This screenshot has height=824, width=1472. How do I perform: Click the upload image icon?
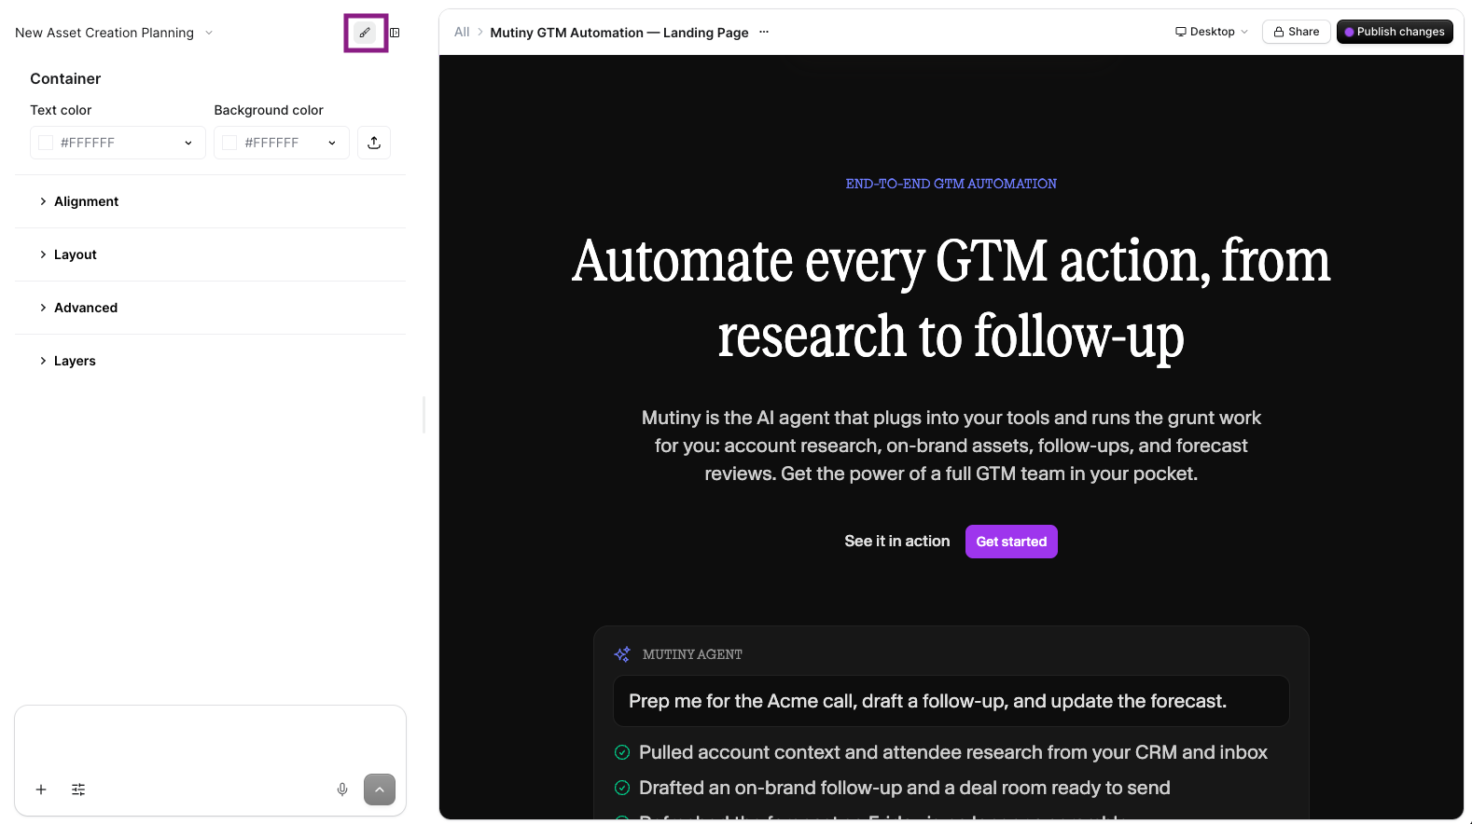pos(374,143)
